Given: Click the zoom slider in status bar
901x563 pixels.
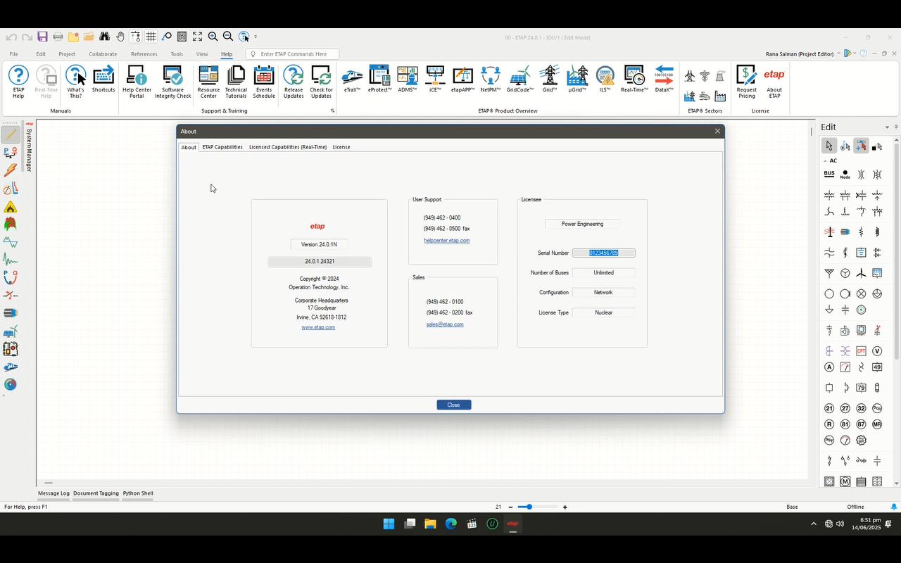Looking at the screenshot, I should pyautogui.click(x=529, y=507).
